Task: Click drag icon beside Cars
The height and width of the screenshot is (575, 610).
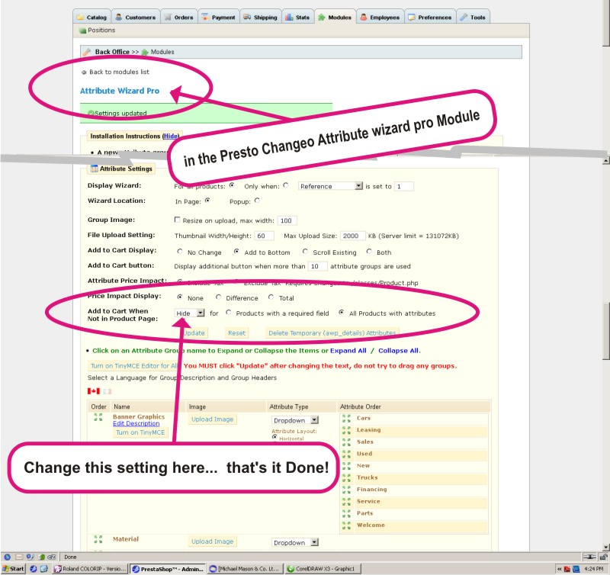Action: (346, 419)
